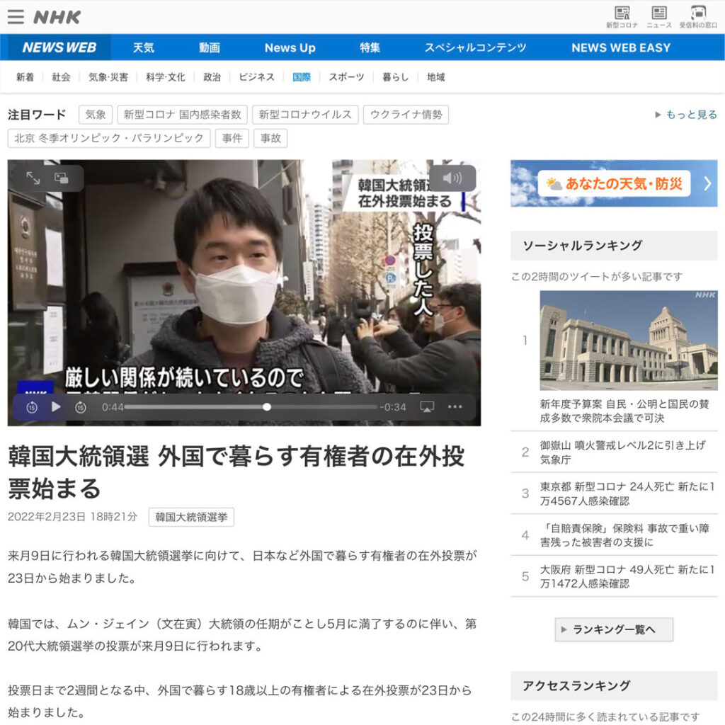Screen dimensions: 725x725
Task: Click the あなたの天気・防災 banner
Action: (x=613, y=183)
